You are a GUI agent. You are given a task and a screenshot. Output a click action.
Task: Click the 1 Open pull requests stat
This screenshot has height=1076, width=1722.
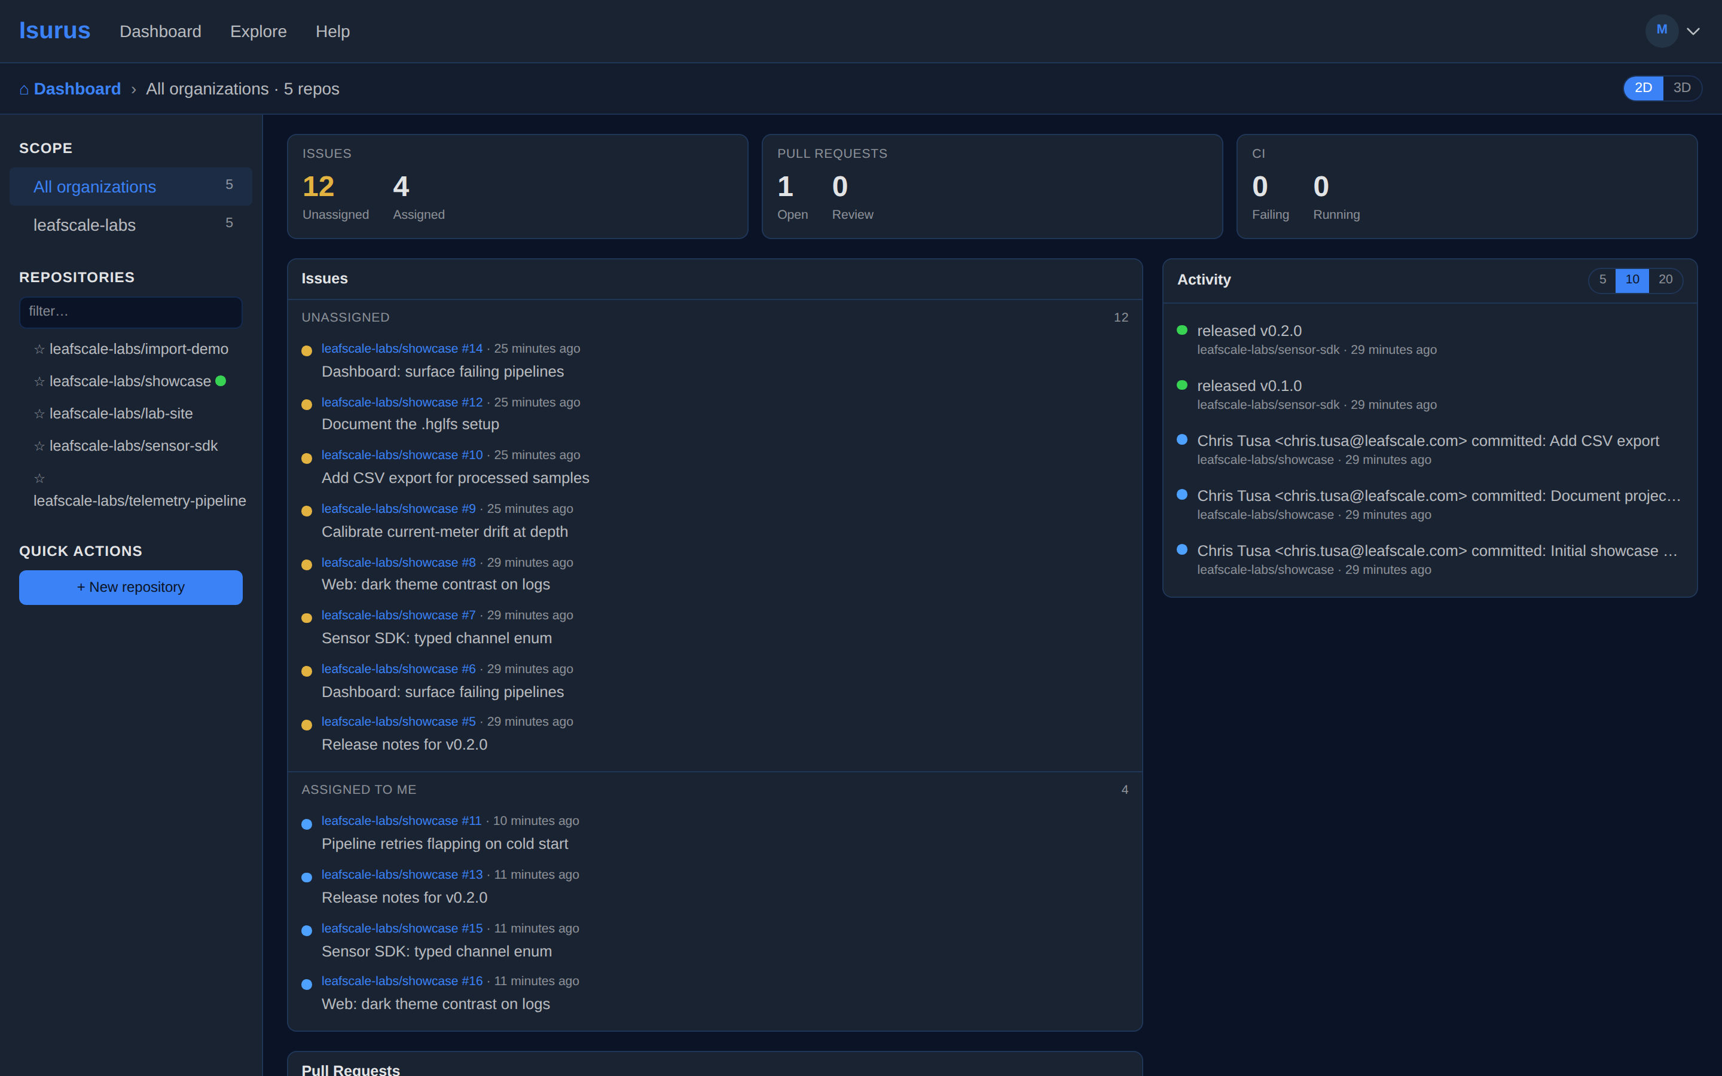coord(792,197)
